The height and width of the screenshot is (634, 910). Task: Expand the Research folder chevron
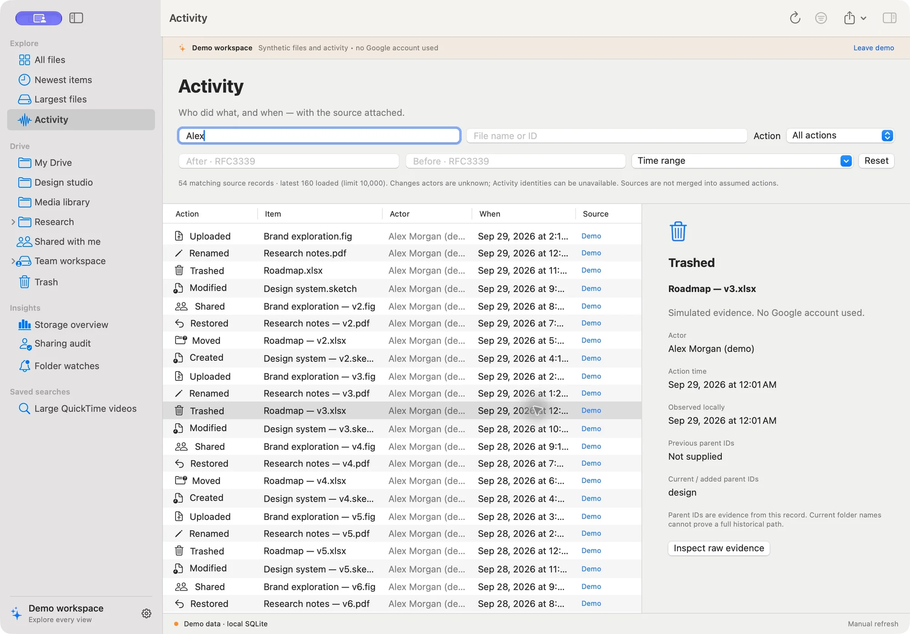click(x=13, y=222)
